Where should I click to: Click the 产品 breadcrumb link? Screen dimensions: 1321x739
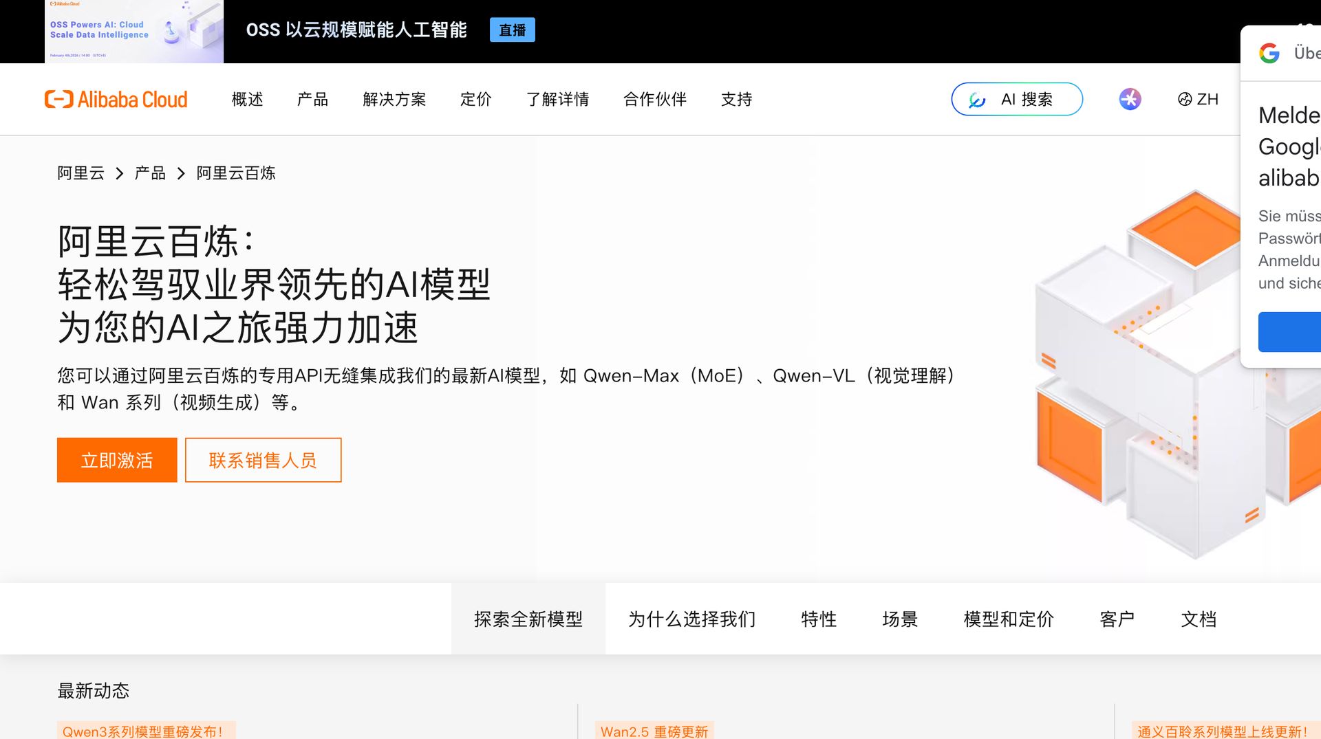pos(150,173)
